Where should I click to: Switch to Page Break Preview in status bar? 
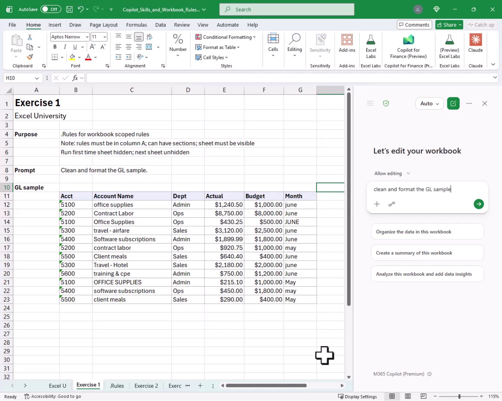click(424, 396)
